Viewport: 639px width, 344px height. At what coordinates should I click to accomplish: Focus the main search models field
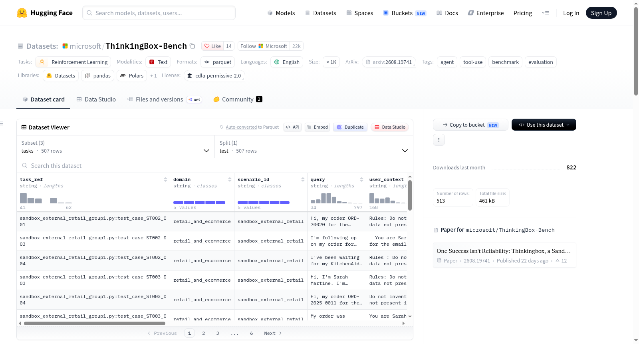[159, 13]
